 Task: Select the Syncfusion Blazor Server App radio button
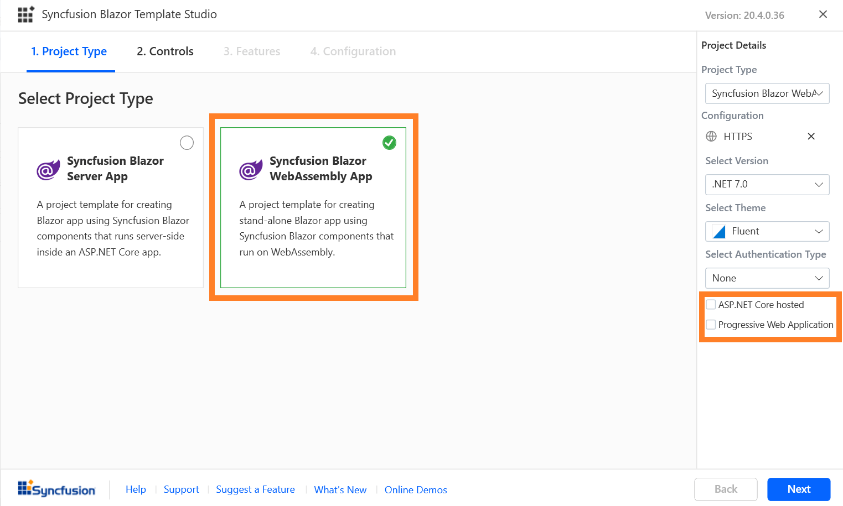click(x=187, y=143)
